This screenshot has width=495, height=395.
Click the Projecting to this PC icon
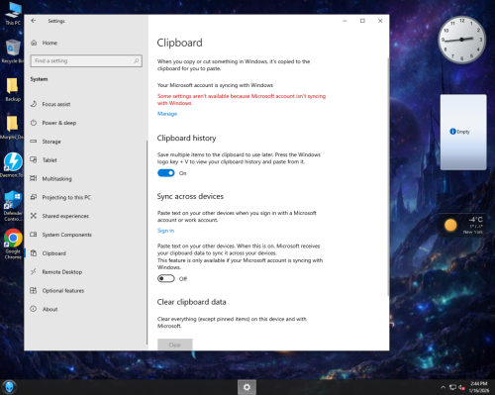tap(34, 197)
